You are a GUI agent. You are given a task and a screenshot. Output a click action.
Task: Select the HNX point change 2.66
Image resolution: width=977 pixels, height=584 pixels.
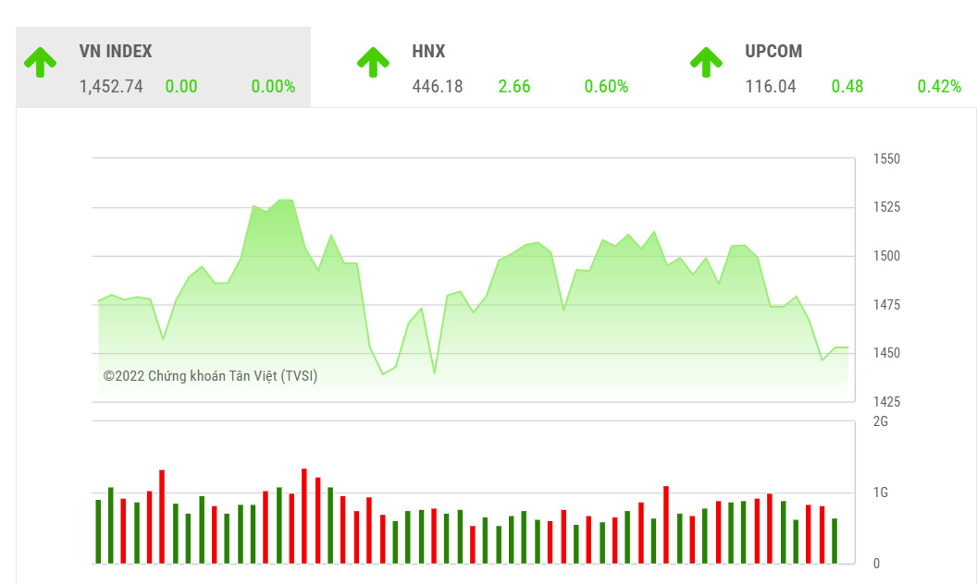tap(514, 87)
